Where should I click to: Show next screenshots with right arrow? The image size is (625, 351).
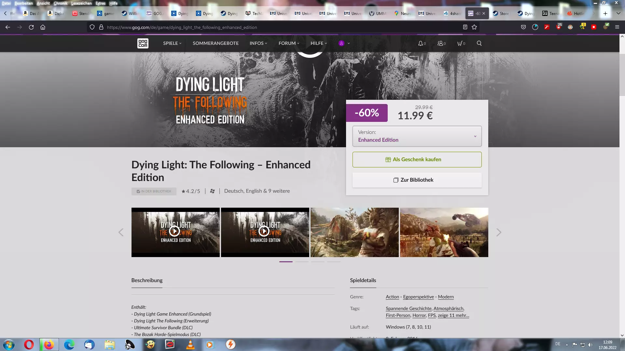[499, 232]
